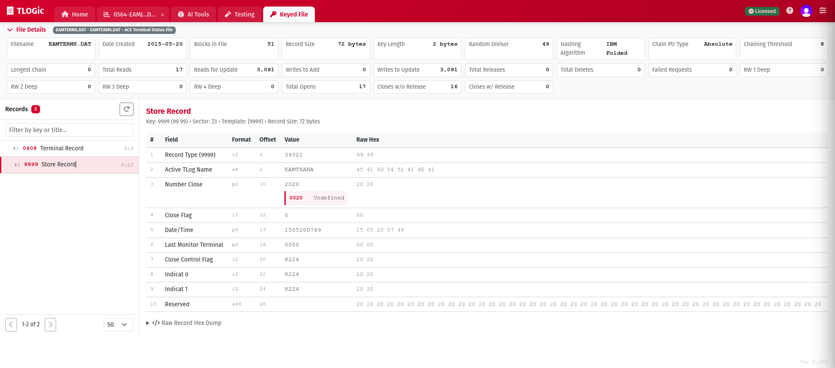This screenshot has height=368, width=835.
Task: Focus the Filter by key or title field
Action: (x=69, y=130)
